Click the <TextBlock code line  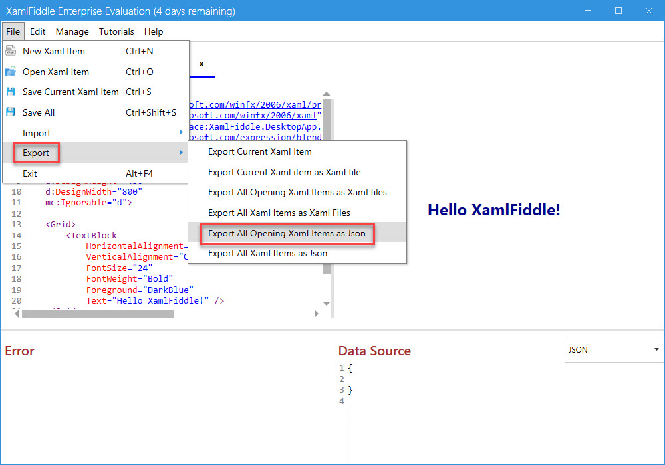click(91, 235)
